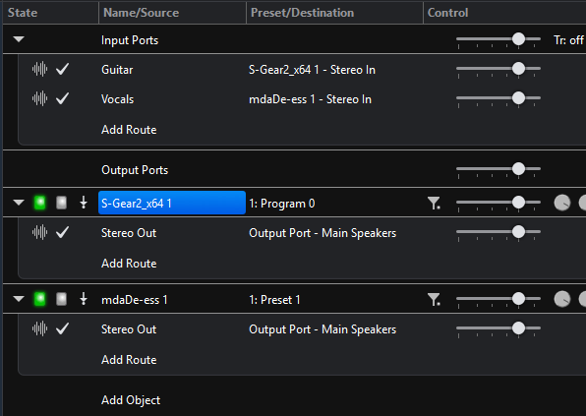This screenshot has width=586, height=416.
Task: Collapse the mdaDe-ess 1 rack
Action: coord(19,299)
